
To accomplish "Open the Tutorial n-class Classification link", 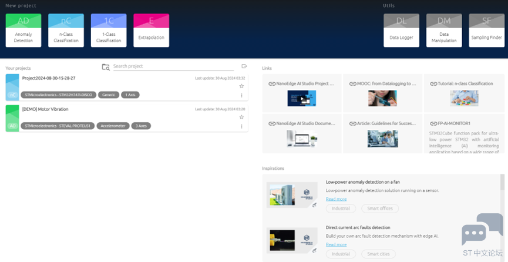I will tap(465, 93).
